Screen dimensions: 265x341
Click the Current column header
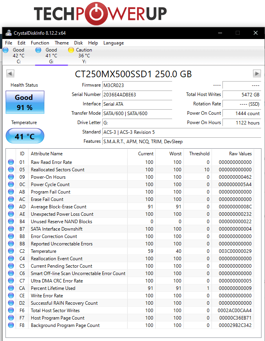click(141, 154)
